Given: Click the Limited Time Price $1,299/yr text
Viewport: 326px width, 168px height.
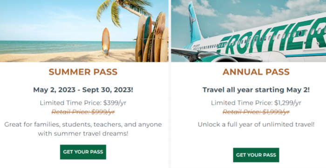Looking at the screenshot, I should tap(256, 103).
